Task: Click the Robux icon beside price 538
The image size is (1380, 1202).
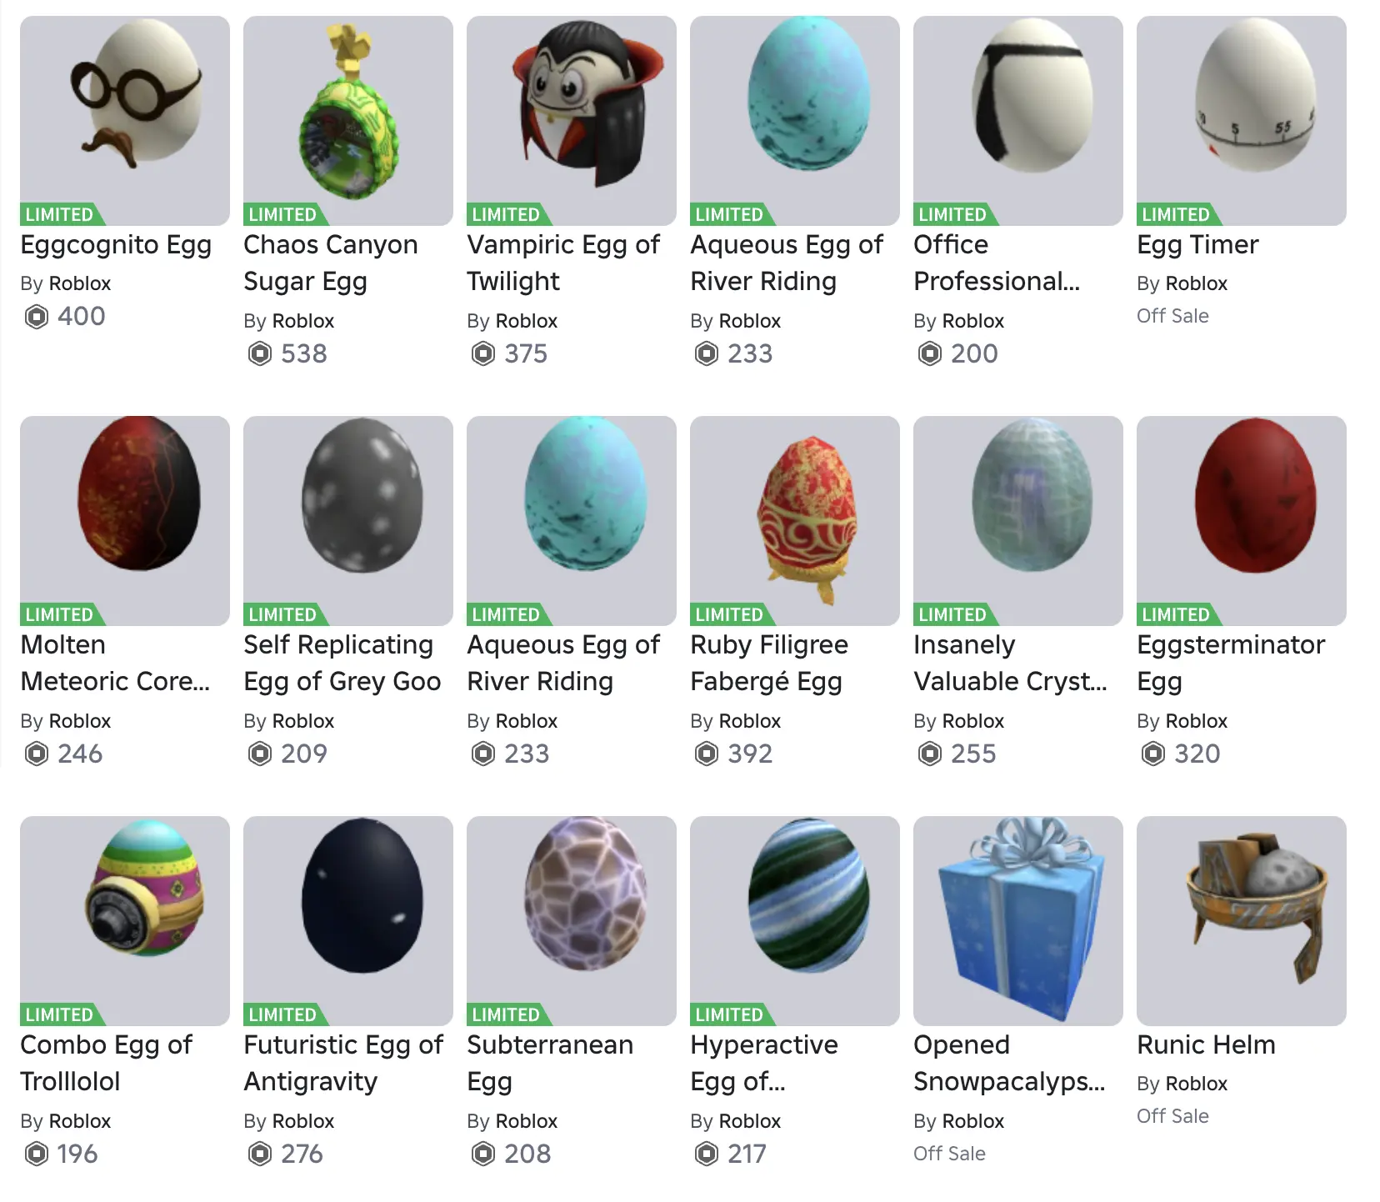Action: pos(260,354)
